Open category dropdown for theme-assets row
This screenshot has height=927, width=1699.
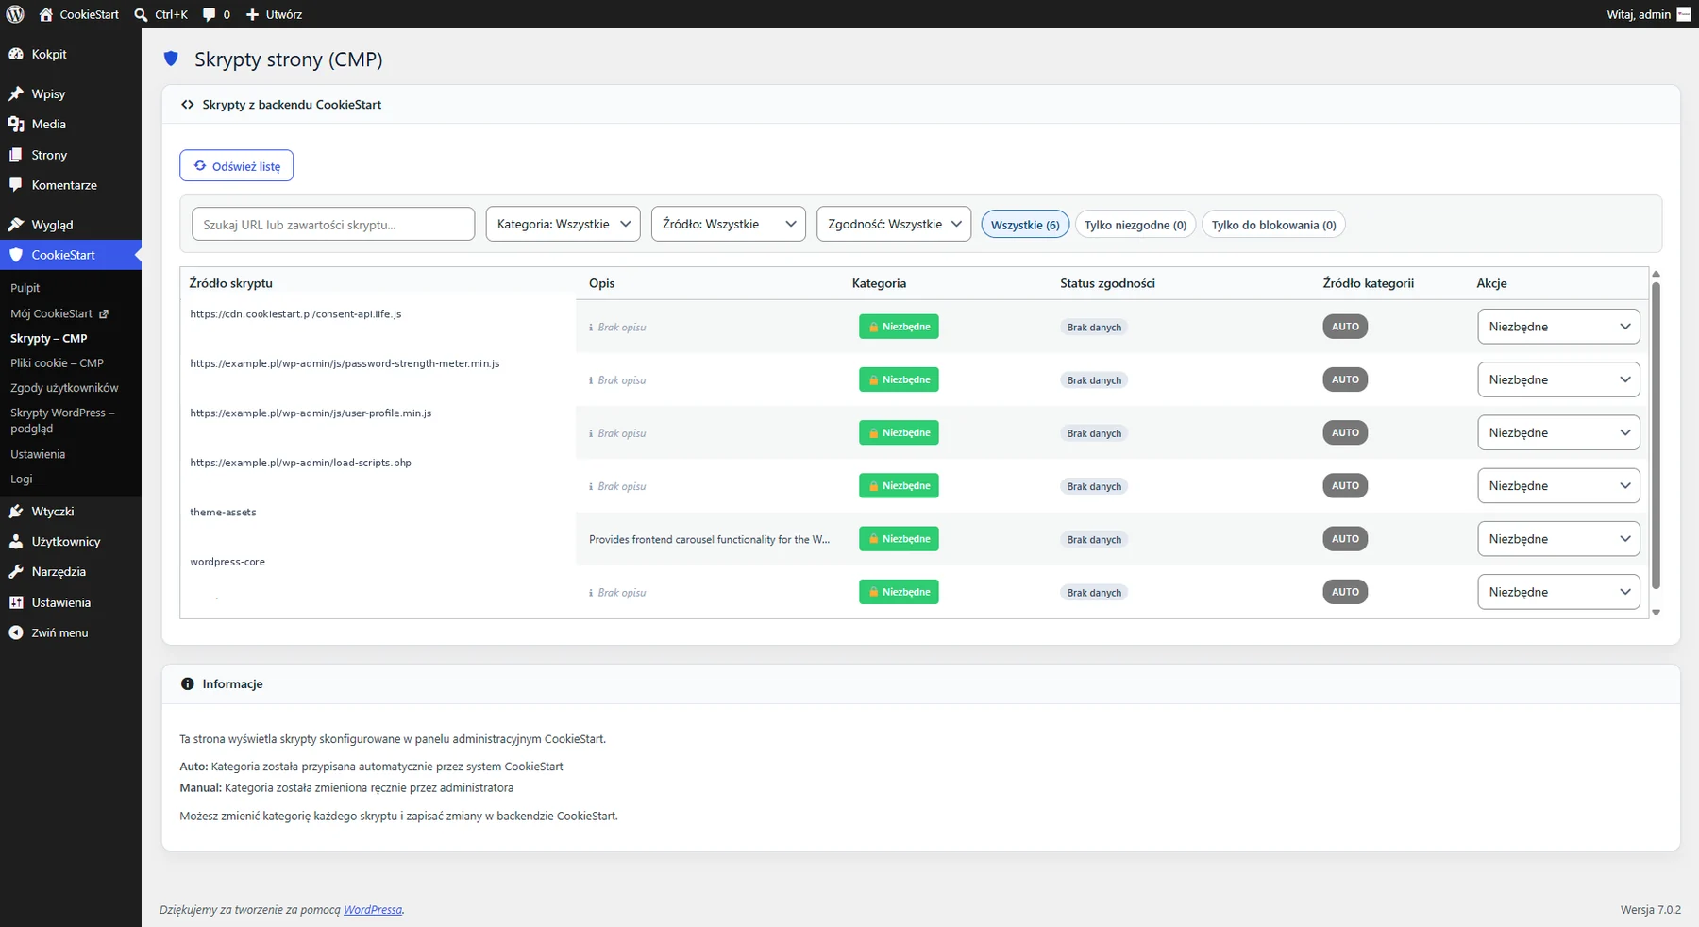click(1558, 539)
